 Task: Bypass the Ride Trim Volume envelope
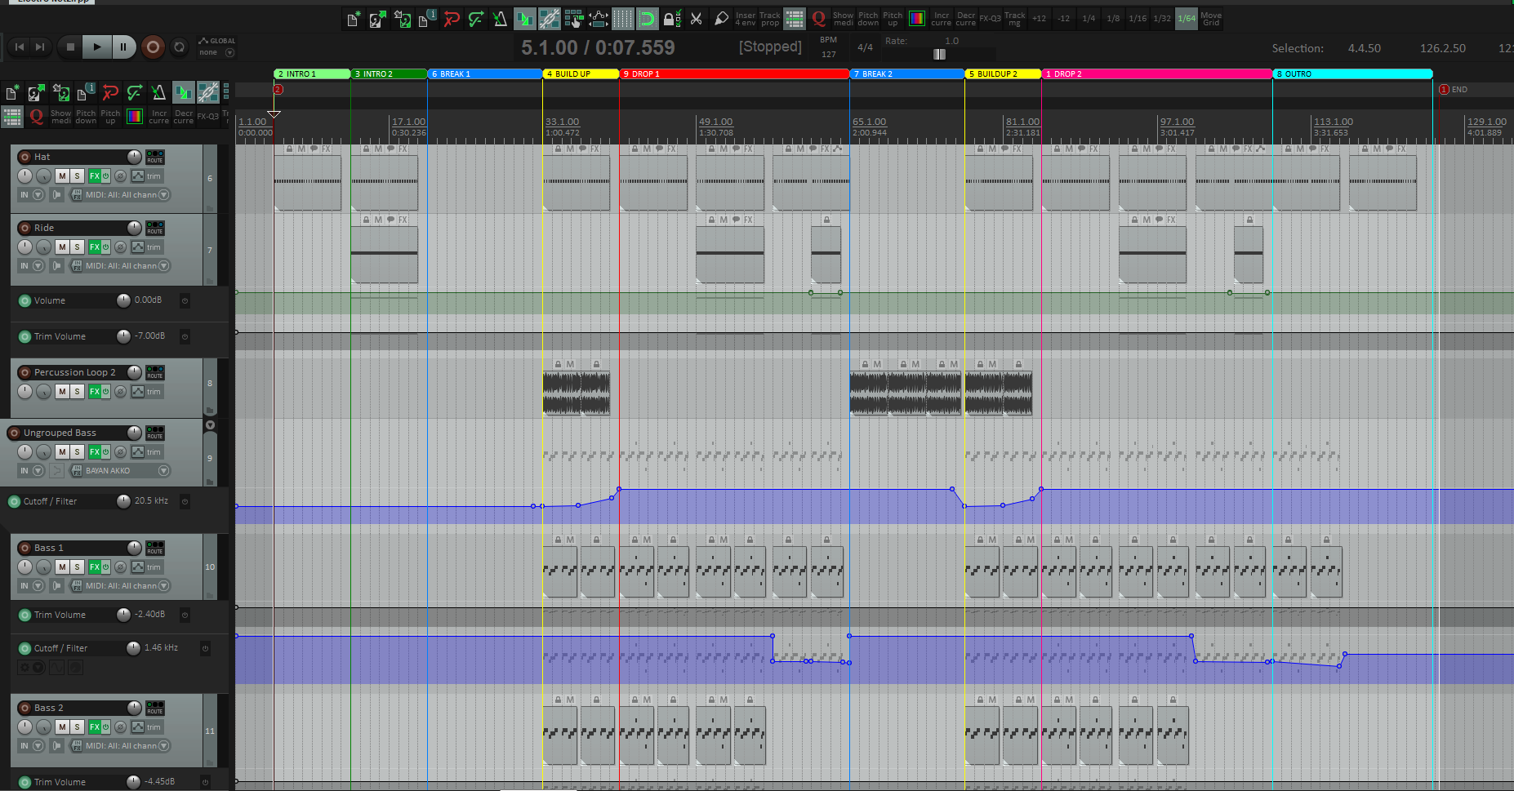(x=185, y=336)
